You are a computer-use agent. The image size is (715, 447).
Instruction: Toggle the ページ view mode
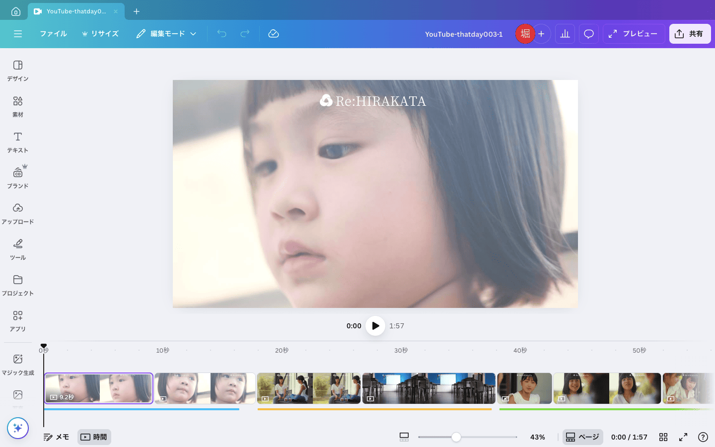582,437
